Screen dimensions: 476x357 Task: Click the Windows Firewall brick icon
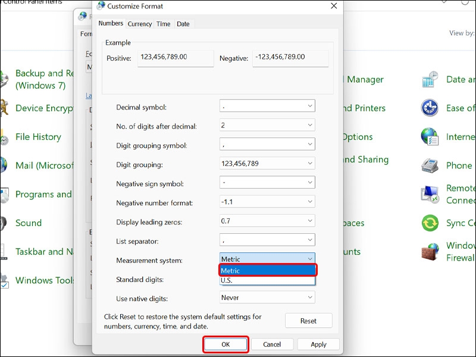pos(430,252)
